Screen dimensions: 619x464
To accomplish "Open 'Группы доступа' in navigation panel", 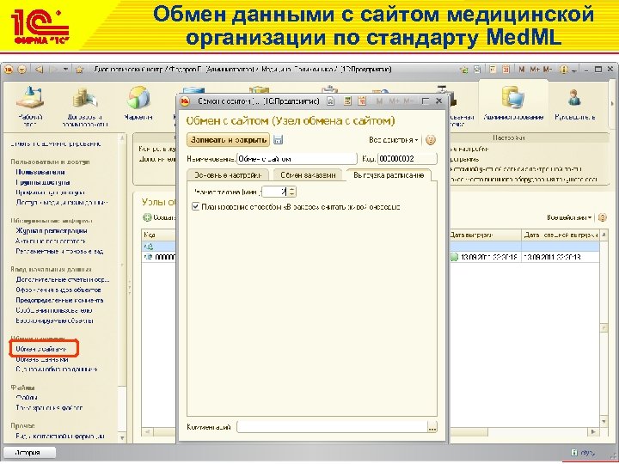I will click(43, 182).
